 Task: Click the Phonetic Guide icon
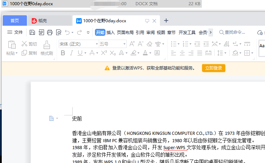click(158, 44)
